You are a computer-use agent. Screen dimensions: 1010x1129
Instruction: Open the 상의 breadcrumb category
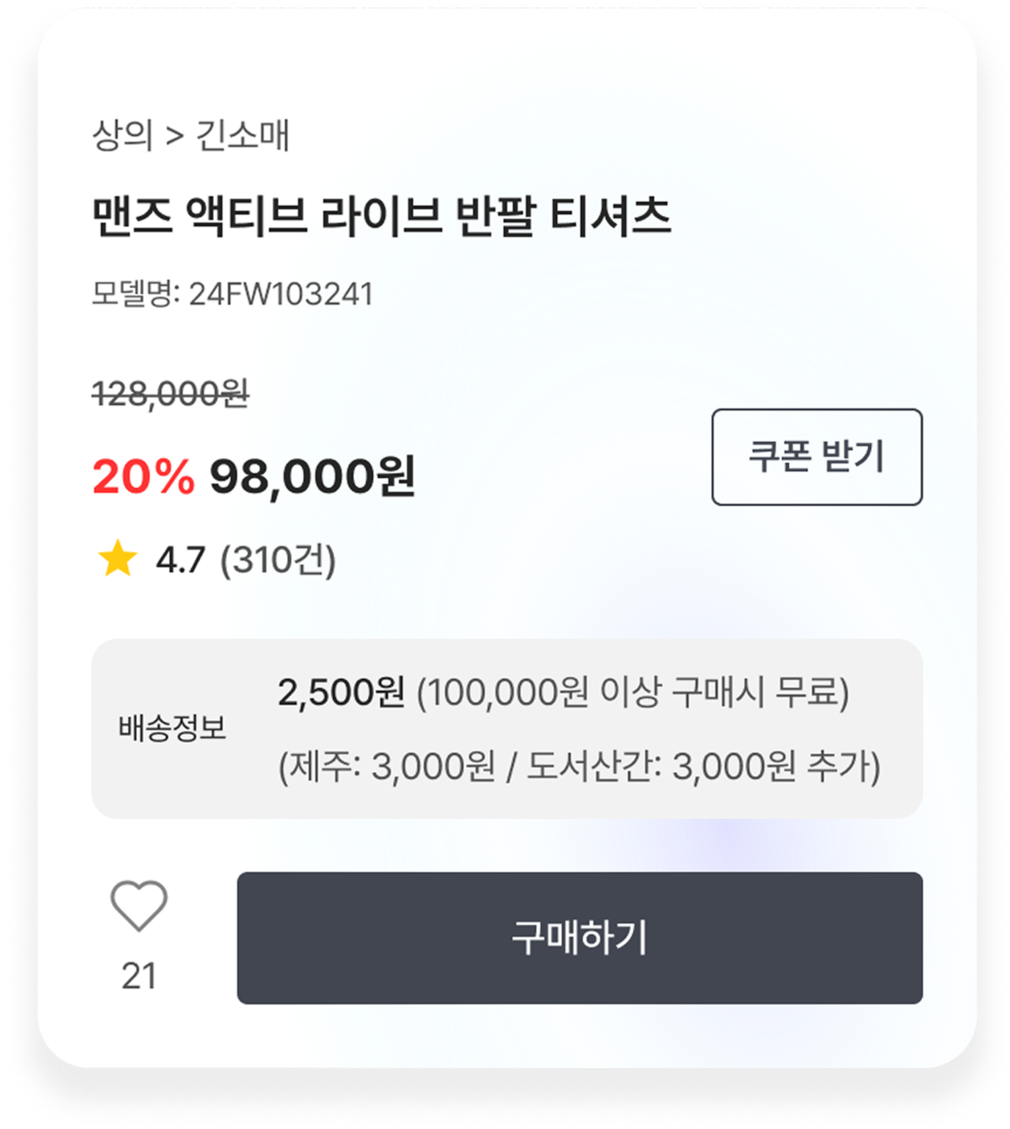pyautogui.click(x=122, y=136)
